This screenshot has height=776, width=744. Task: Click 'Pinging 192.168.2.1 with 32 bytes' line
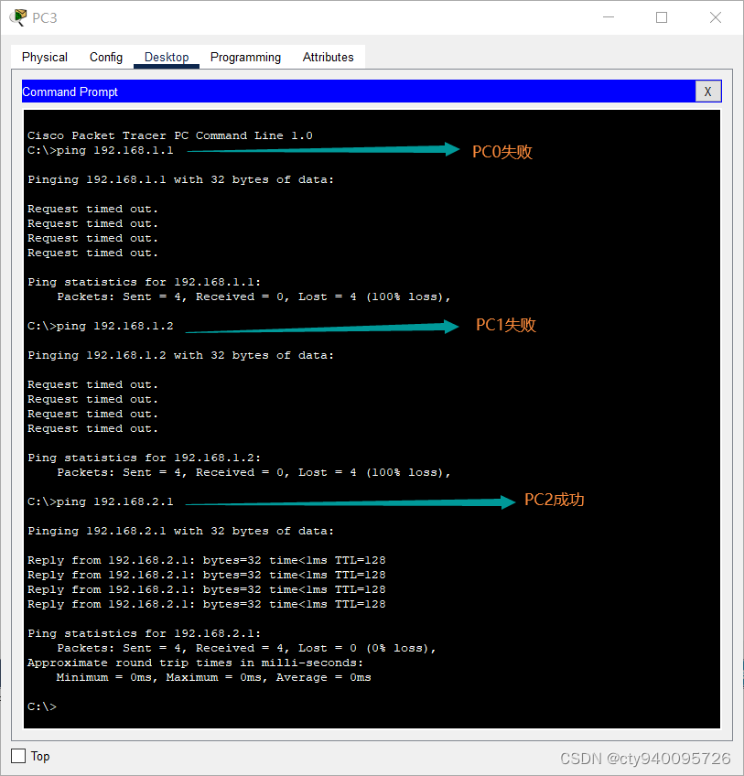click(x=180, y=531)
